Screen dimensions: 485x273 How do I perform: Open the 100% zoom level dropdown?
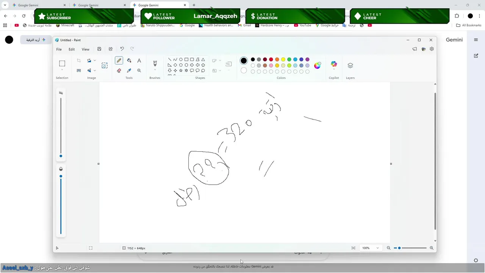point(371,248)
